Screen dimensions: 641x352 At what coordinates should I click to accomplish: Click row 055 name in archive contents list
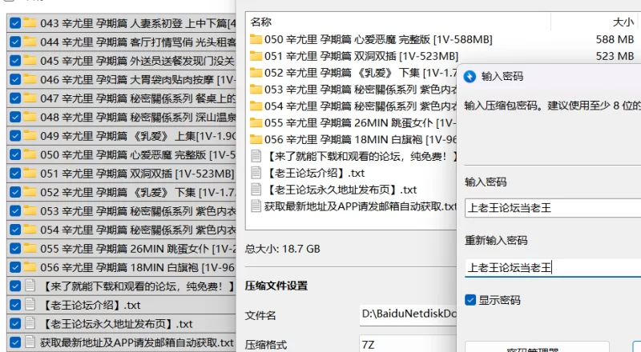click(x=360, y=122)
